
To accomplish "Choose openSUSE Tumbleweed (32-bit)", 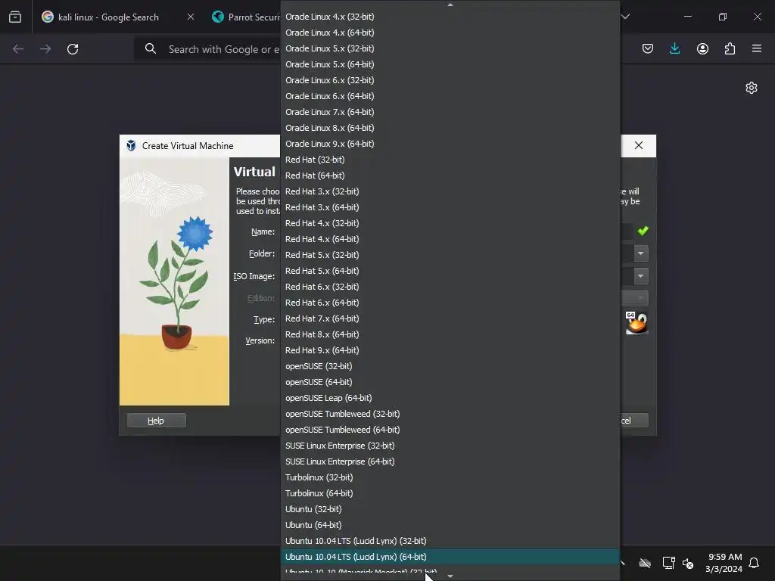I will [x=450, y=414].
